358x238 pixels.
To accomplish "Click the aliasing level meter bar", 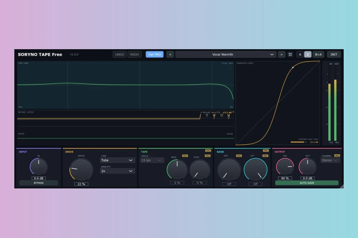I will [x=299, y=142].
